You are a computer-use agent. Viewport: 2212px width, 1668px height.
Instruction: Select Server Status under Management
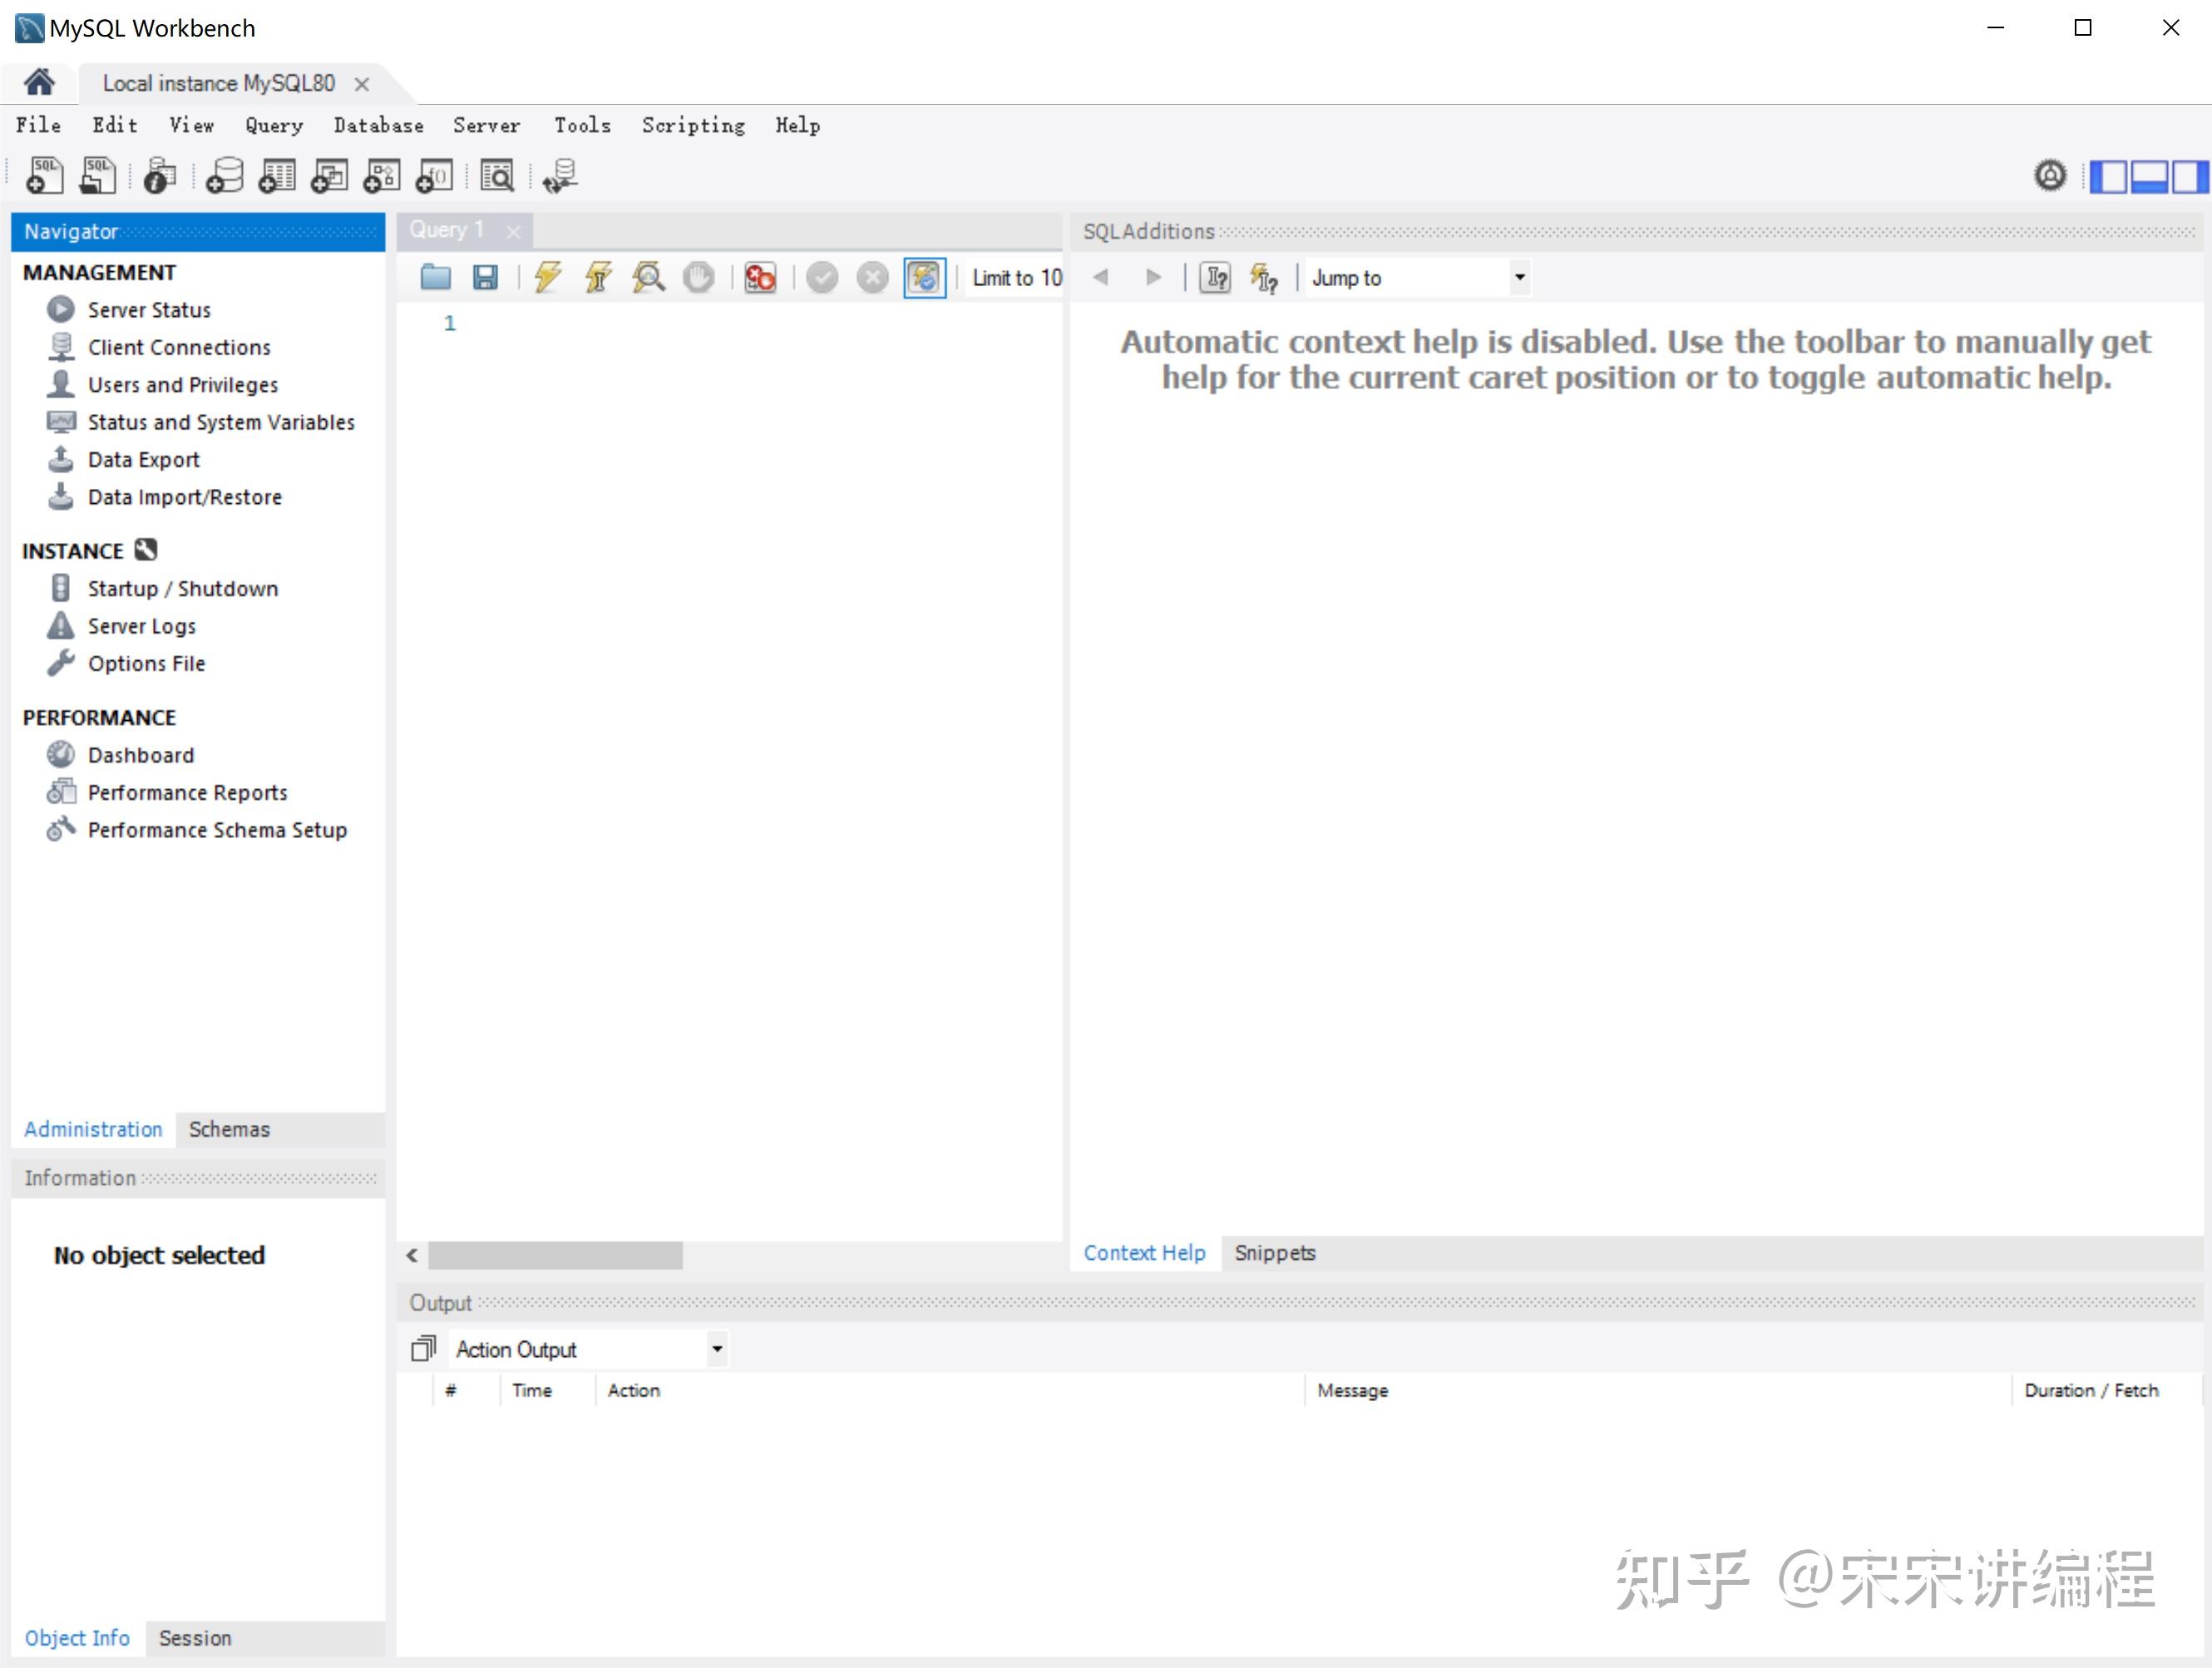click(148, 309)
